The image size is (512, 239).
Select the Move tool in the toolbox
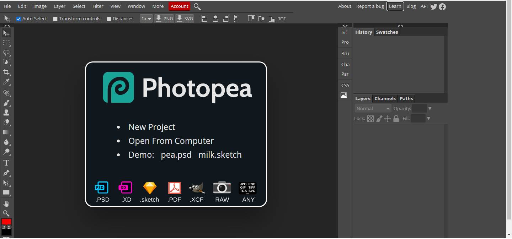[6, 33]
